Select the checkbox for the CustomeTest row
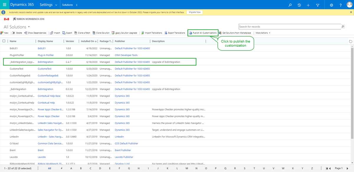This screenshot has height=172, width=354. point(4,69)
